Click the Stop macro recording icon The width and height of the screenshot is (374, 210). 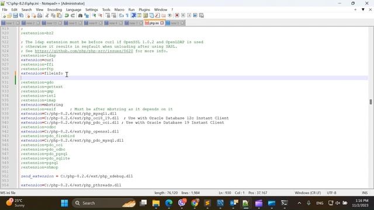183,16
